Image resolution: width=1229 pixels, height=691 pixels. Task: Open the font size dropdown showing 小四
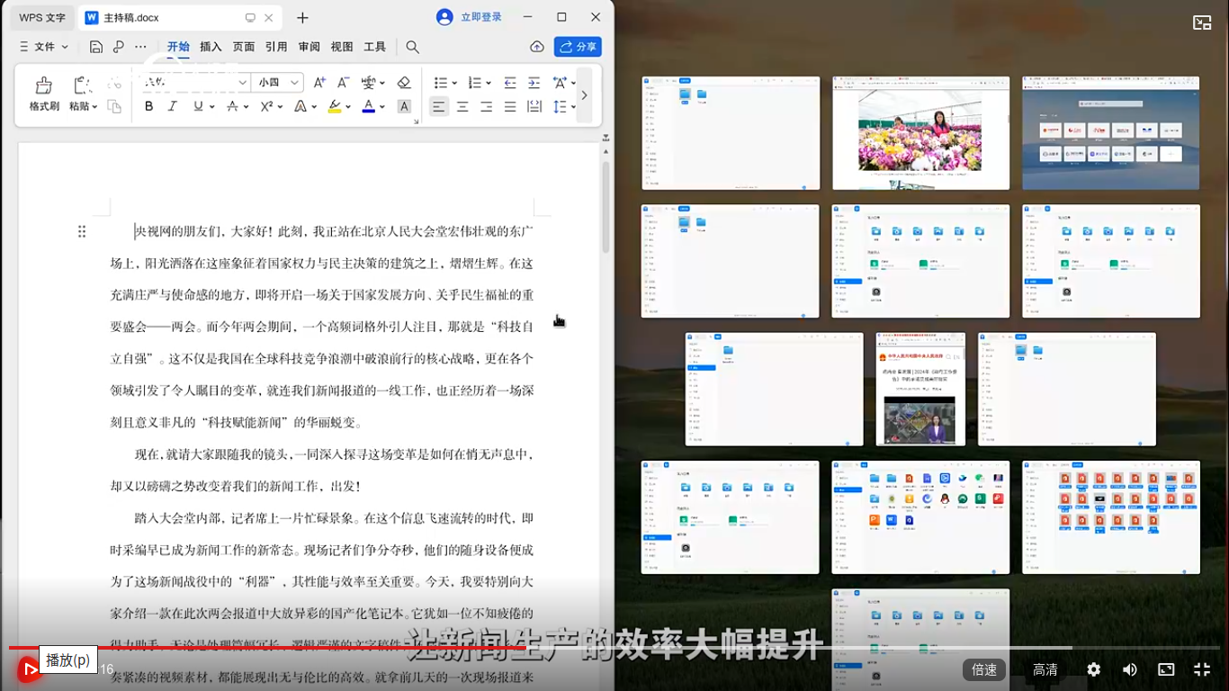click(x=277, y=83)
